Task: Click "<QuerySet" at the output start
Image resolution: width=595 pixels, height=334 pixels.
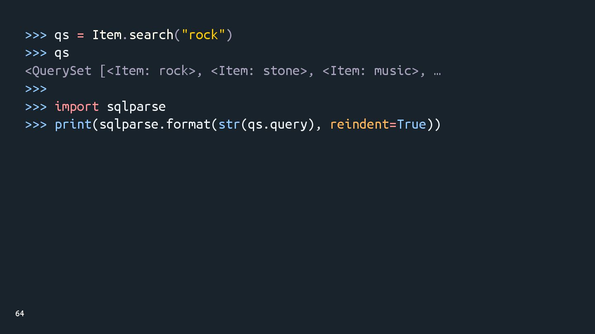Action: [58, 71]
